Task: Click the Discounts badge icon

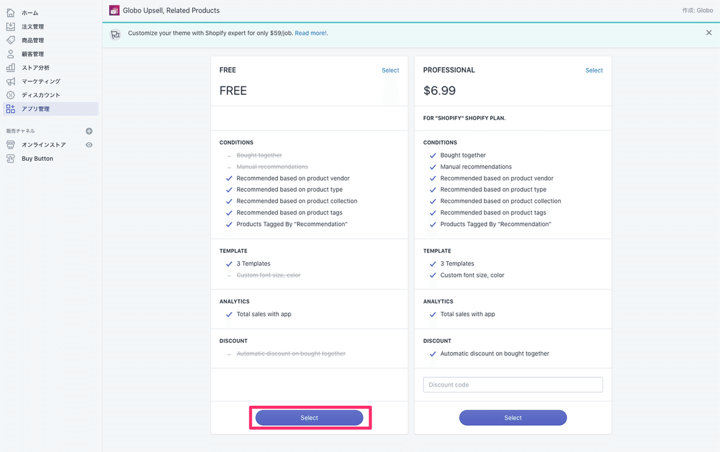Action: coord(10,95)
